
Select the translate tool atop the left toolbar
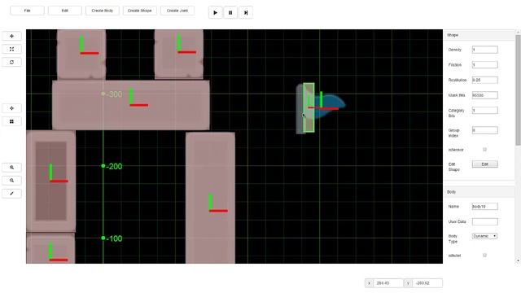(11, 36)
